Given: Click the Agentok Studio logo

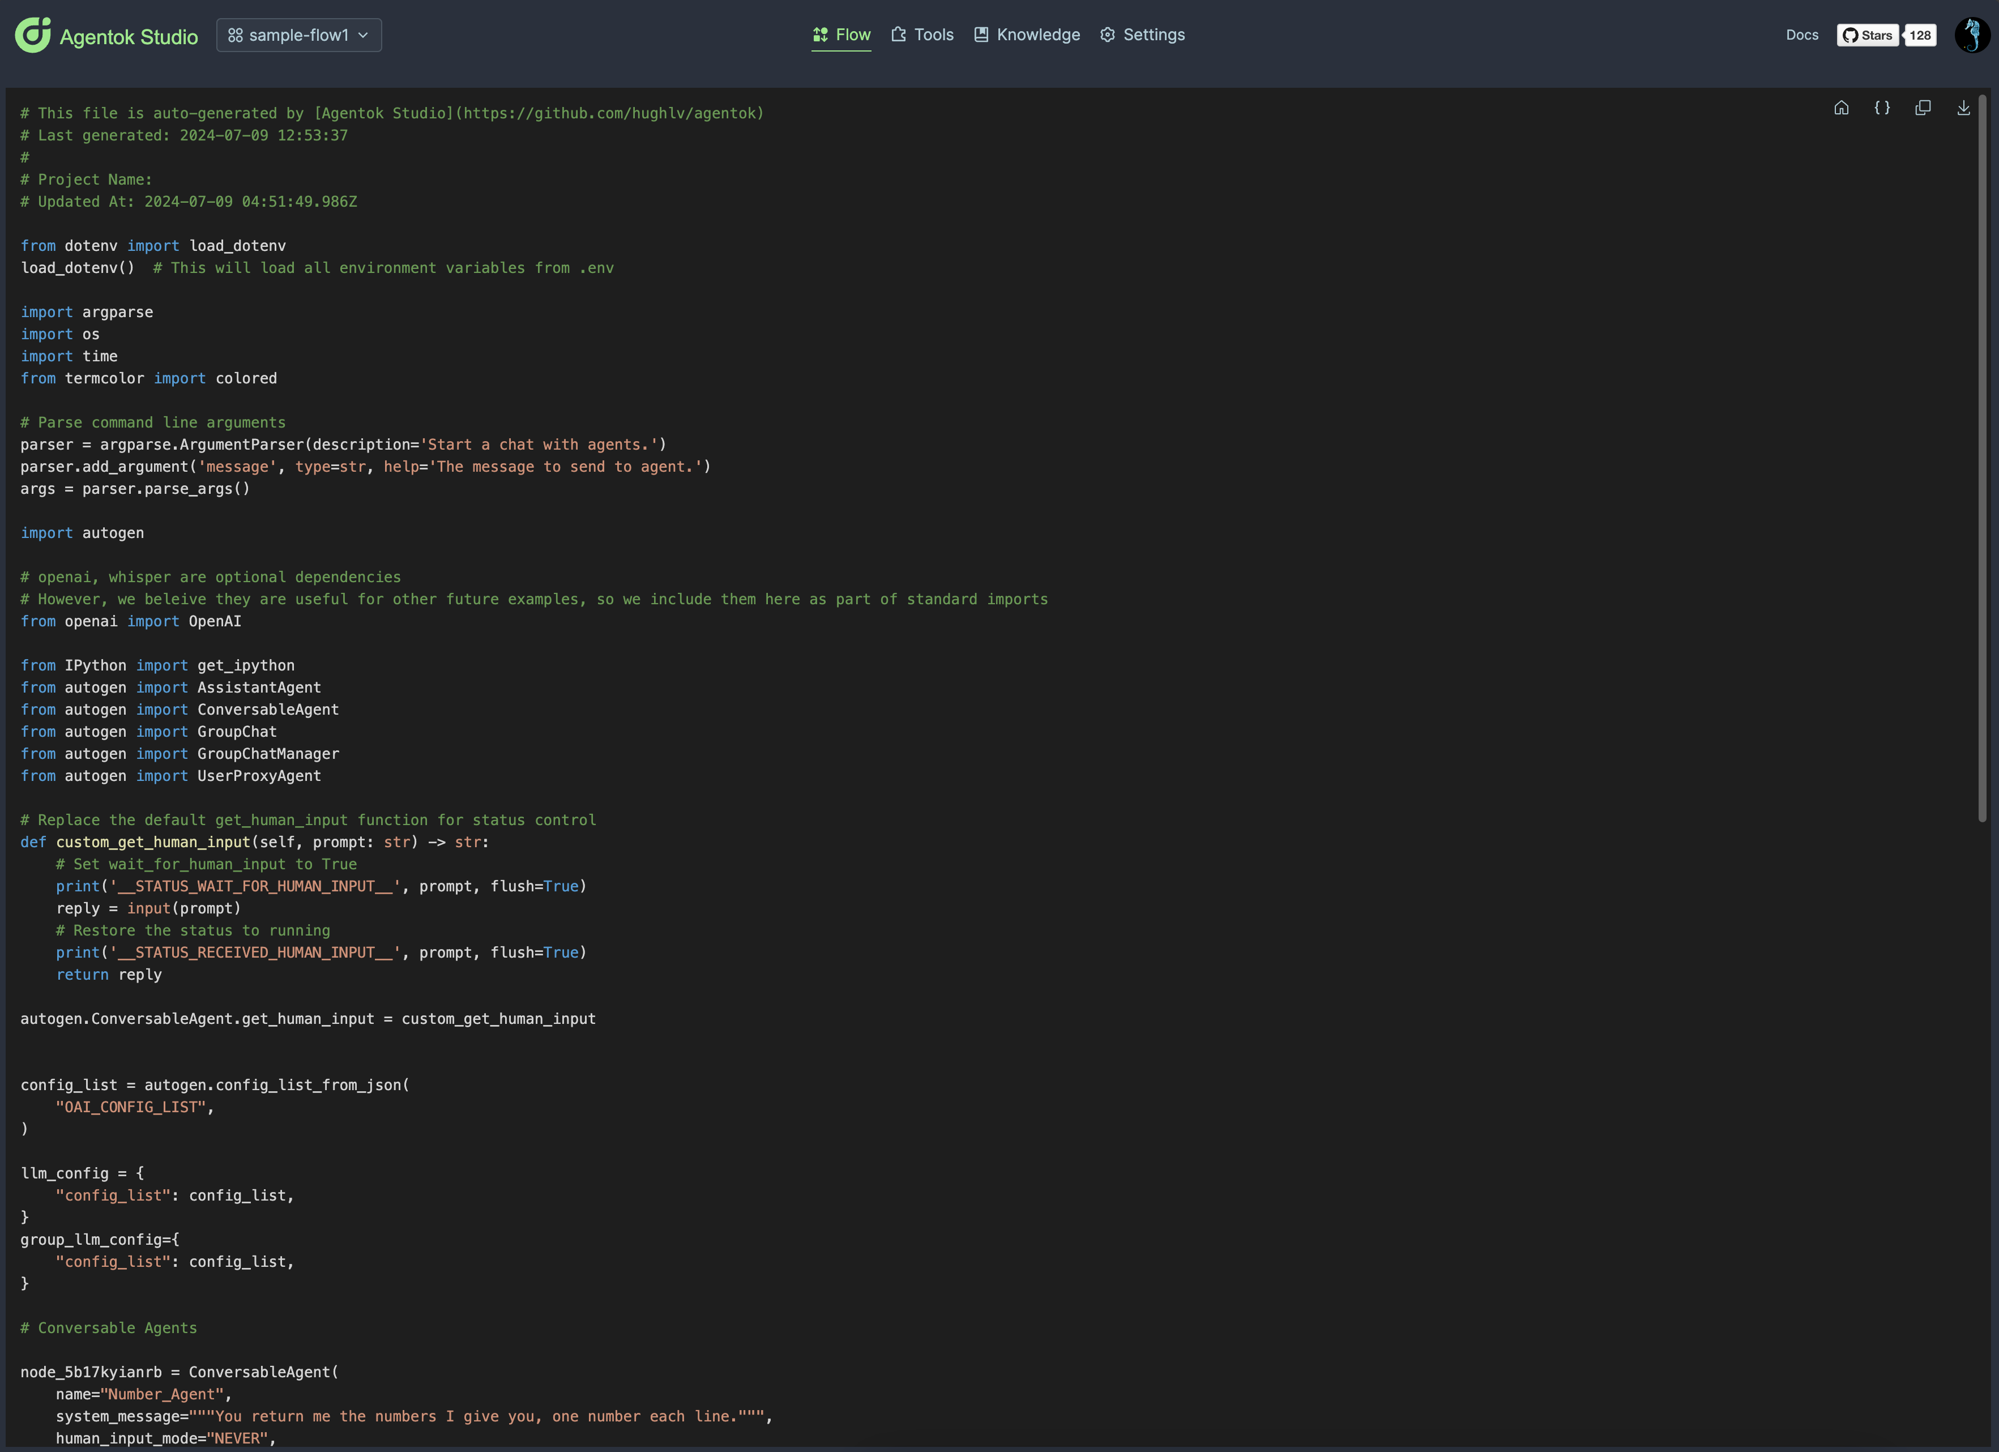Looking at the screenshot, I should (106, 35).
